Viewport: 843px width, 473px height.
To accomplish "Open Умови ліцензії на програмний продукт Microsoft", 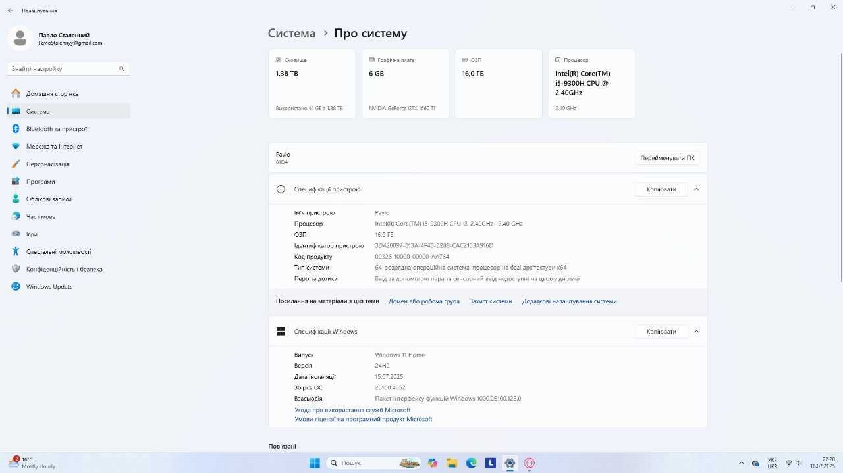I will 364,419.
